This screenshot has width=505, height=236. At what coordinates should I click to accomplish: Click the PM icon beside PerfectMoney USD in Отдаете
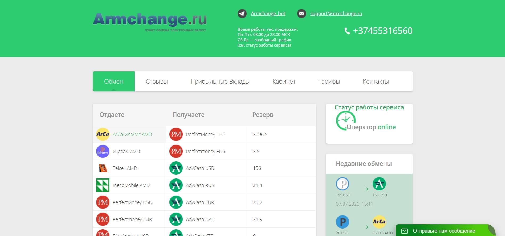point(103,202)
